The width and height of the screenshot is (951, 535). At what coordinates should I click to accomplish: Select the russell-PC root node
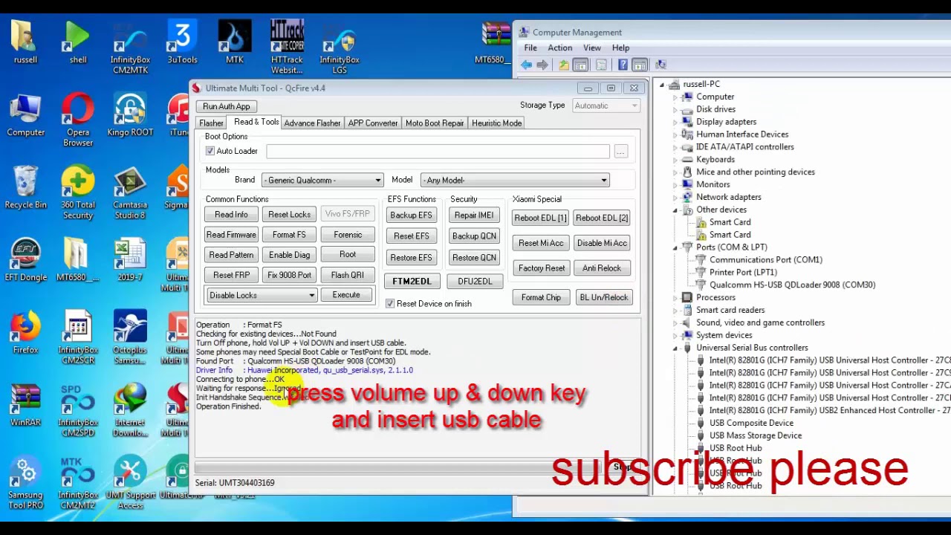(x=701, y=84)
